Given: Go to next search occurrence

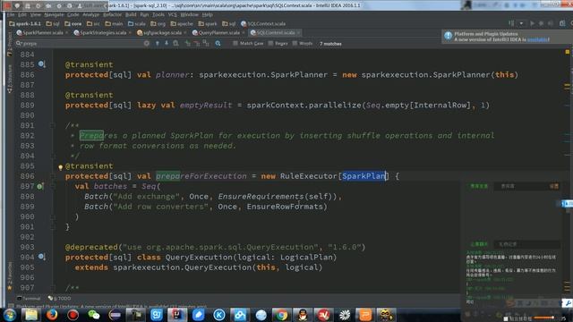Looking at the screenshot, I should point(167,44).
